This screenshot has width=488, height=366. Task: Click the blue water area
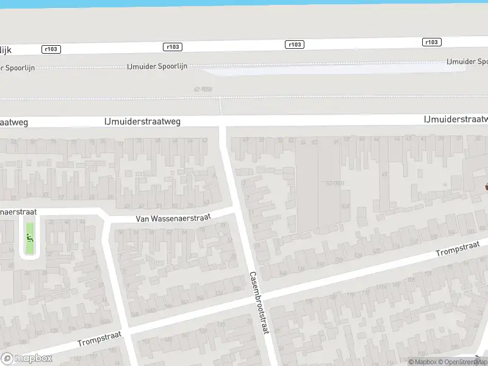point(244,2)
